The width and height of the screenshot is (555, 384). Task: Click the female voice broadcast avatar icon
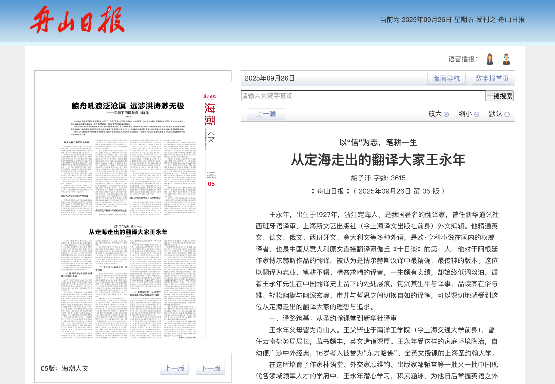[x=490, y=59]
